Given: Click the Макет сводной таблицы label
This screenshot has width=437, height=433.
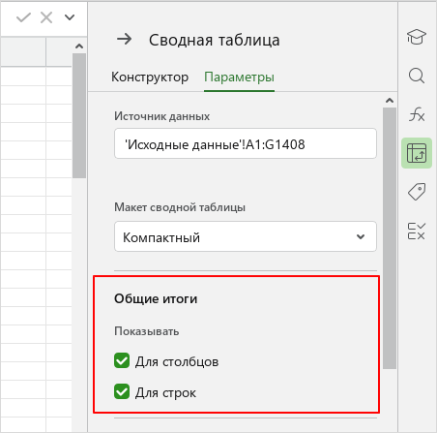Looking at the screenshot, I should 180,207.
